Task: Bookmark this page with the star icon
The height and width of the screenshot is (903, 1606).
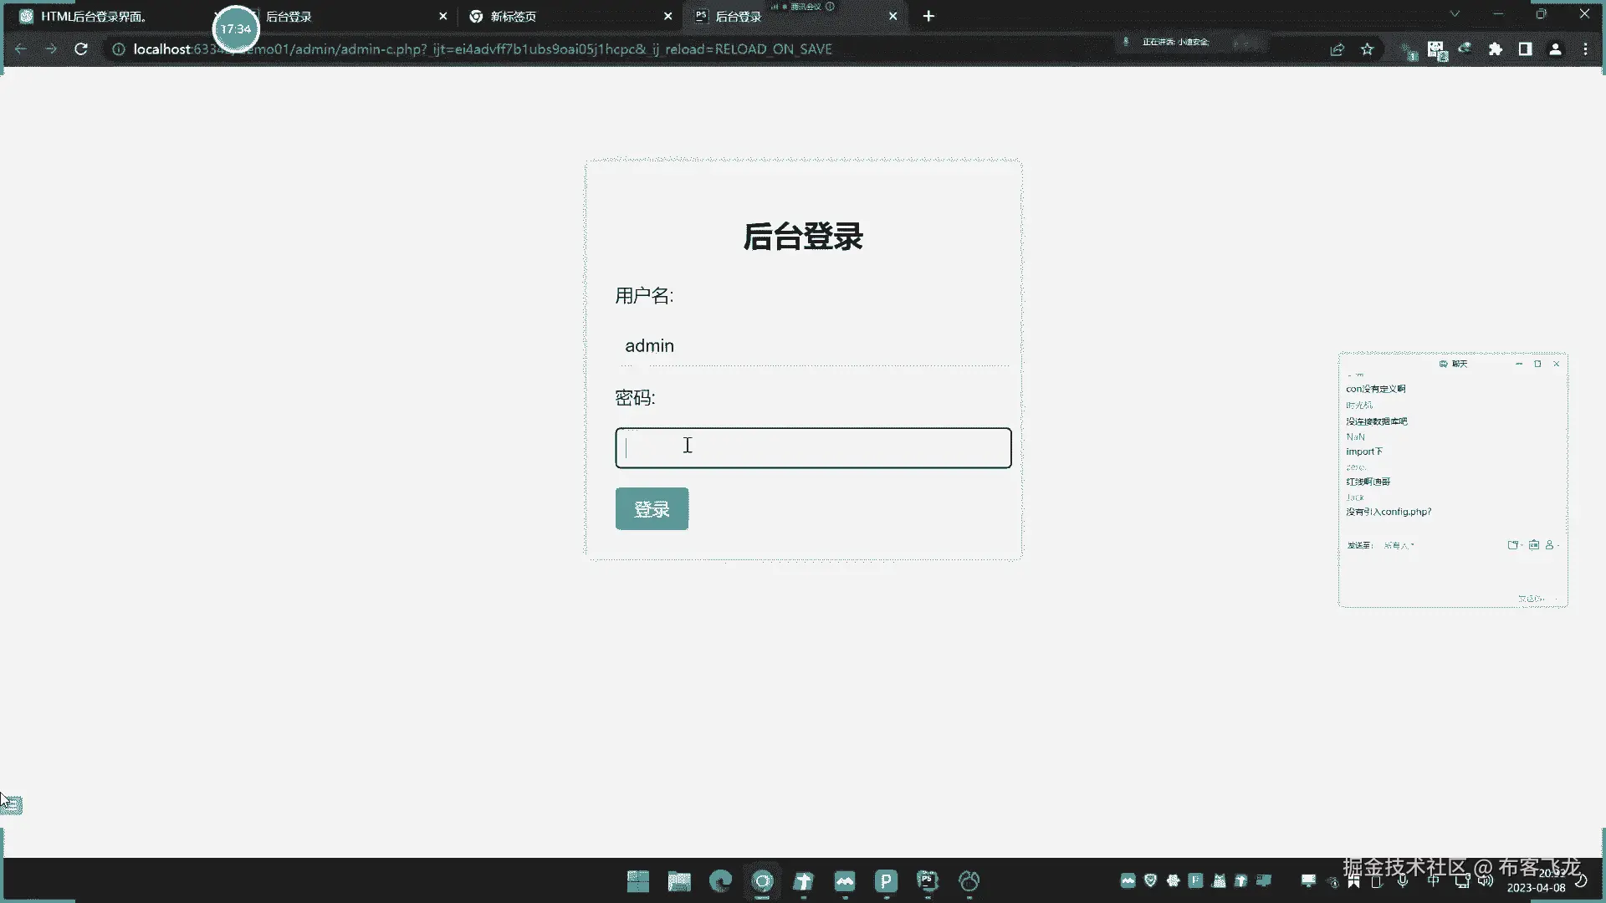Action: point(1367,49)
